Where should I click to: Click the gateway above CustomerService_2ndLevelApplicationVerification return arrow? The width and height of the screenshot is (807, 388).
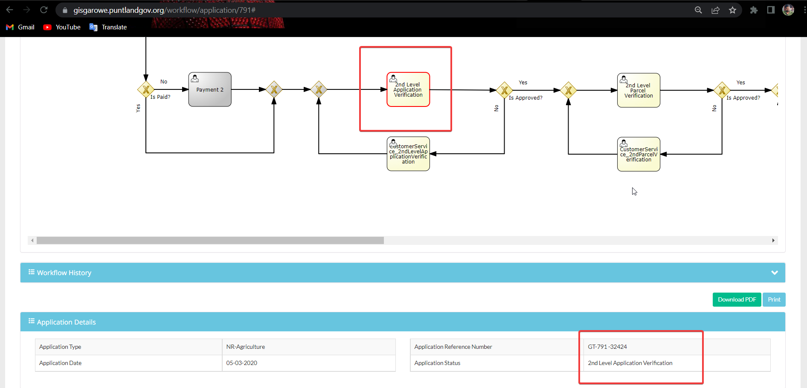coord(319,89)
